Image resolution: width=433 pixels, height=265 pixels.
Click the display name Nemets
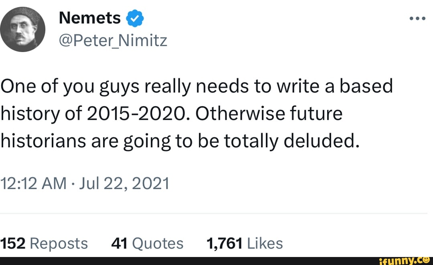point(90,18)
